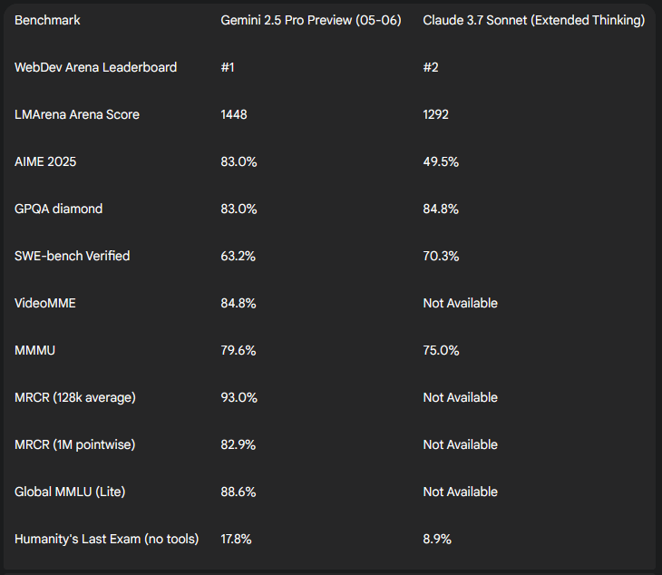Click the 84.8% GPQA Claude value
The image size is (662, 575).
[441, 209]
